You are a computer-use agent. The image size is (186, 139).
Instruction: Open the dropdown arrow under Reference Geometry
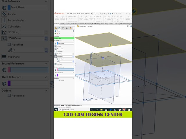(x=128, y=21)
